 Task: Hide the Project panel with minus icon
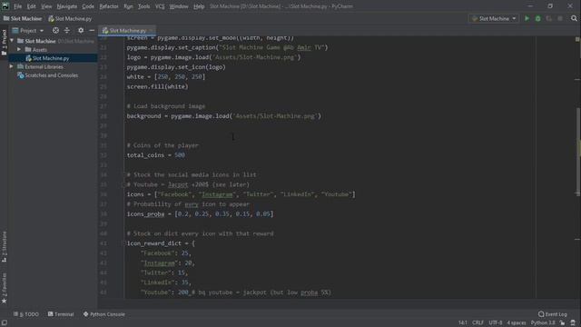tap(92, 30)
